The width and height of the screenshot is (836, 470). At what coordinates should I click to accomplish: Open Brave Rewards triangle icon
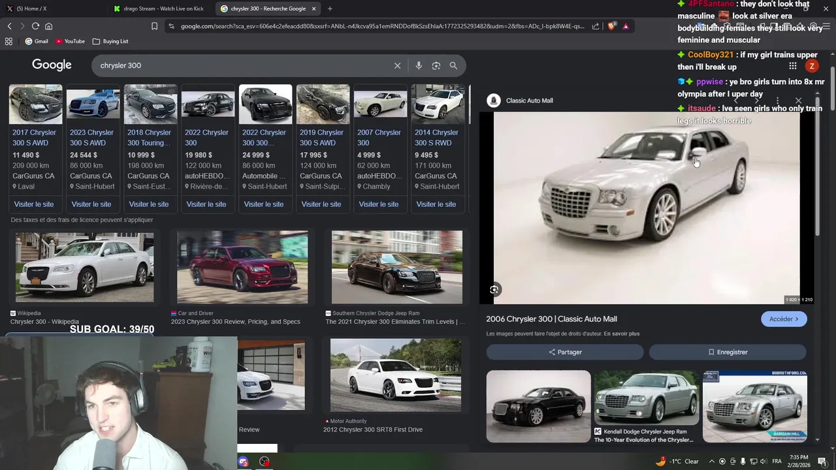click(626, 26)
